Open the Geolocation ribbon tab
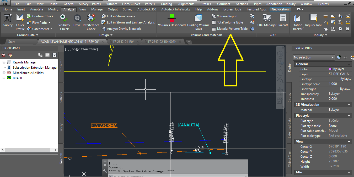The image size is (354, 177). coord(280,9)
